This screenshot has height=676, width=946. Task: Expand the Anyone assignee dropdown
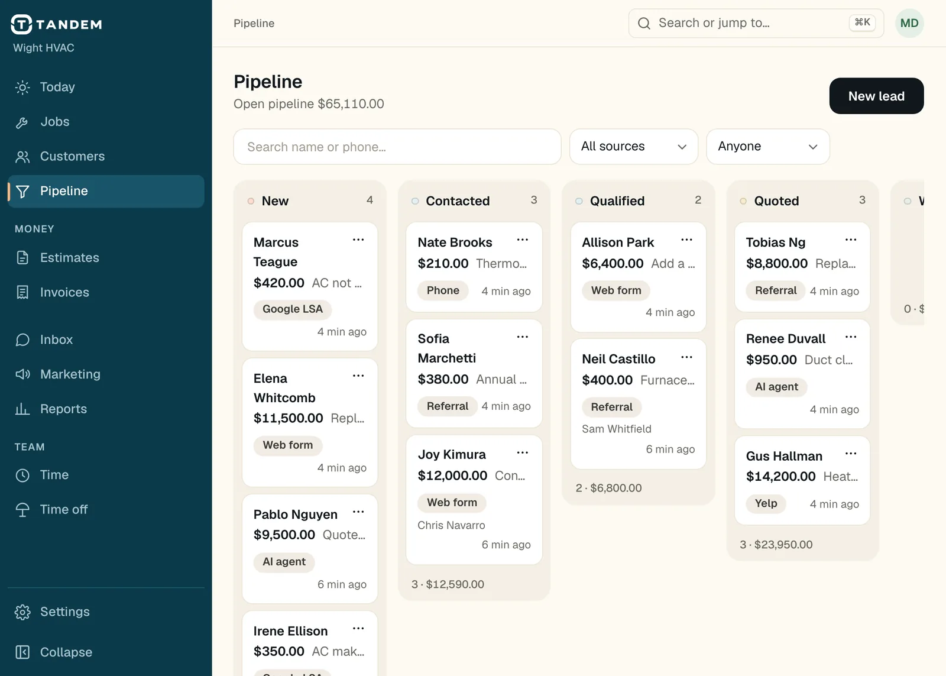click(x=768, y=147)
